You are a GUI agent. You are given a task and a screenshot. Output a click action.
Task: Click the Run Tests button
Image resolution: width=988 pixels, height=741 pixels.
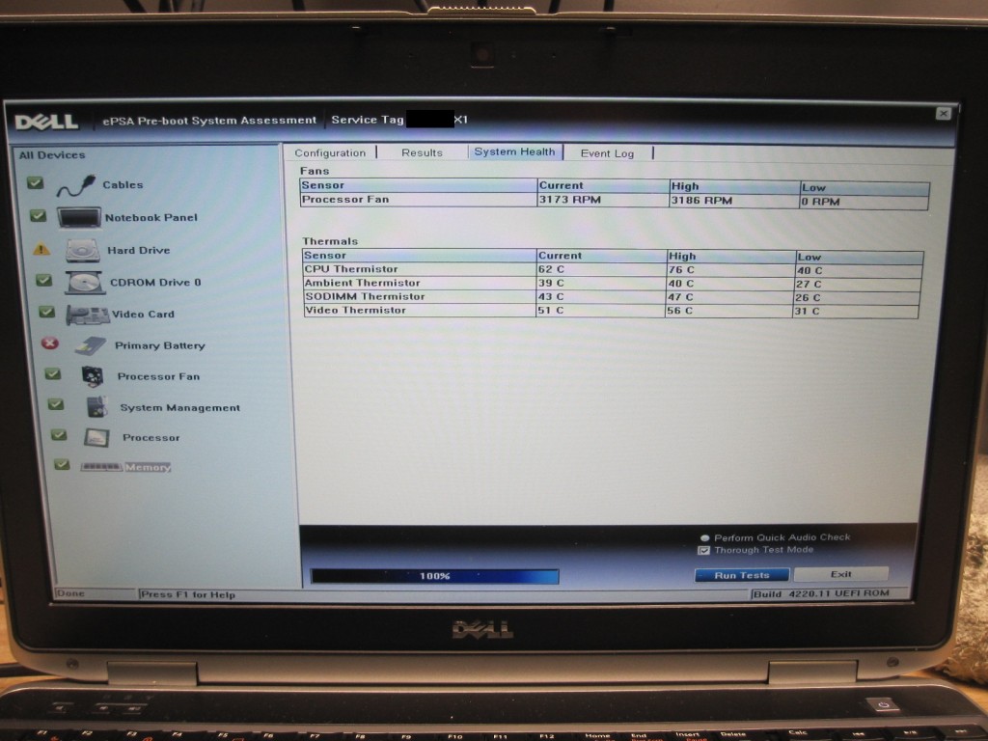tap(742, 575)
